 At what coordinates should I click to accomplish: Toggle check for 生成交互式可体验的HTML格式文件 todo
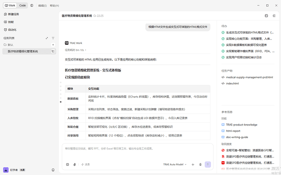[x=223, y=32]
